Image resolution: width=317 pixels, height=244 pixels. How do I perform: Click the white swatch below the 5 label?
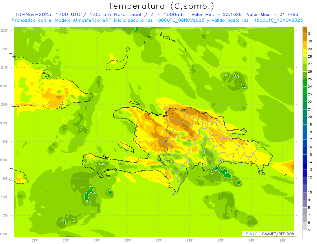(x=305, y=234)
